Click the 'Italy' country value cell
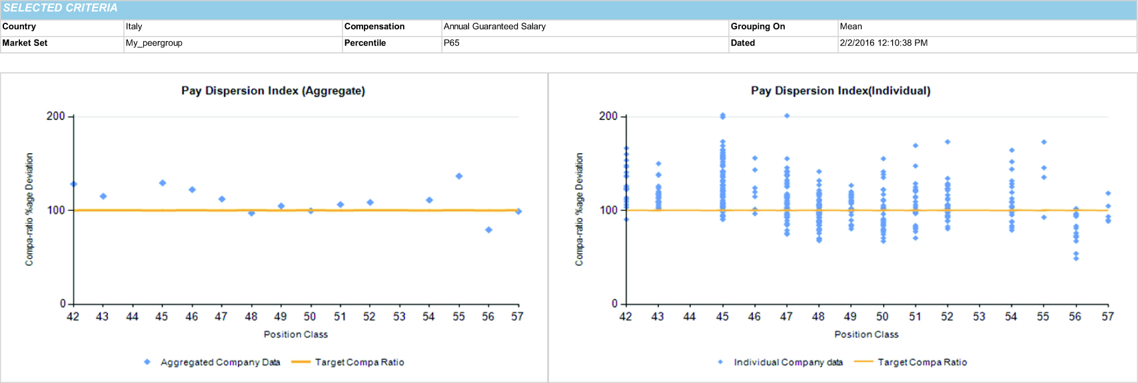The width and height of the screenshot is (1138, 383). 134,27
